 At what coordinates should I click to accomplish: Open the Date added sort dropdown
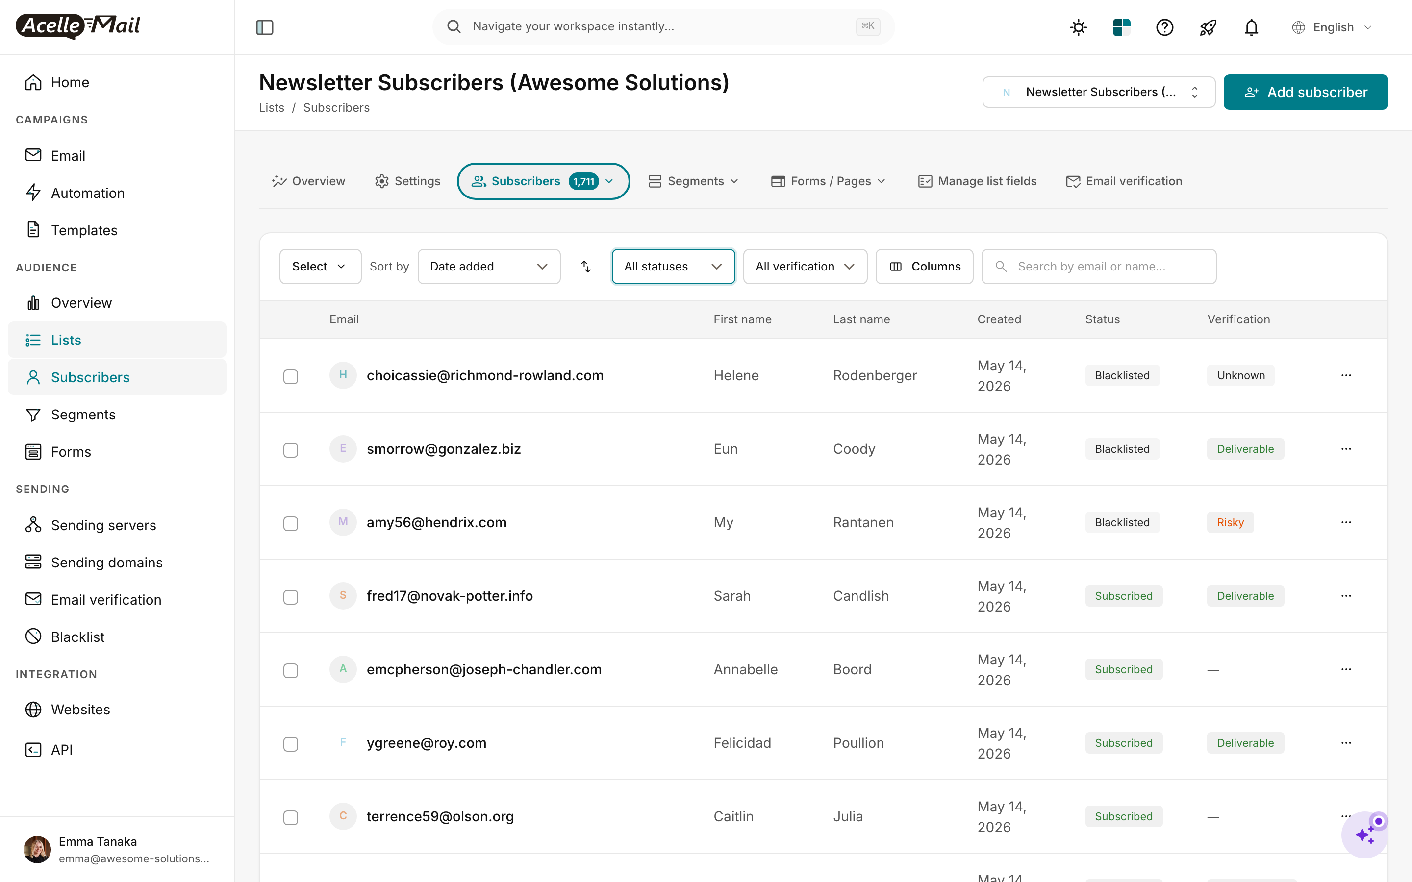coord(489,267)
